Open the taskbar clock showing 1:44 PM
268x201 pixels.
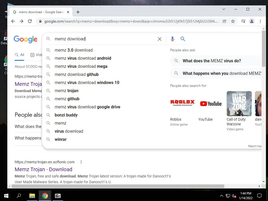pyautogui.click(x=245, y=196)
